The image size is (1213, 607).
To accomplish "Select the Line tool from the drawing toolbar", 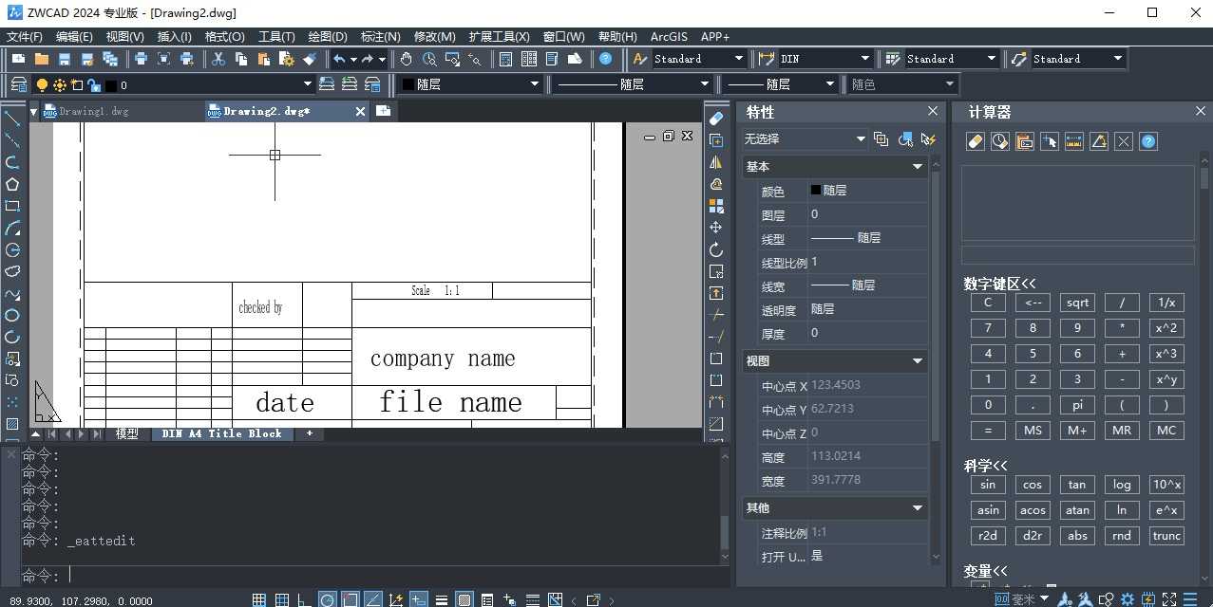I will tap(12, 119).
